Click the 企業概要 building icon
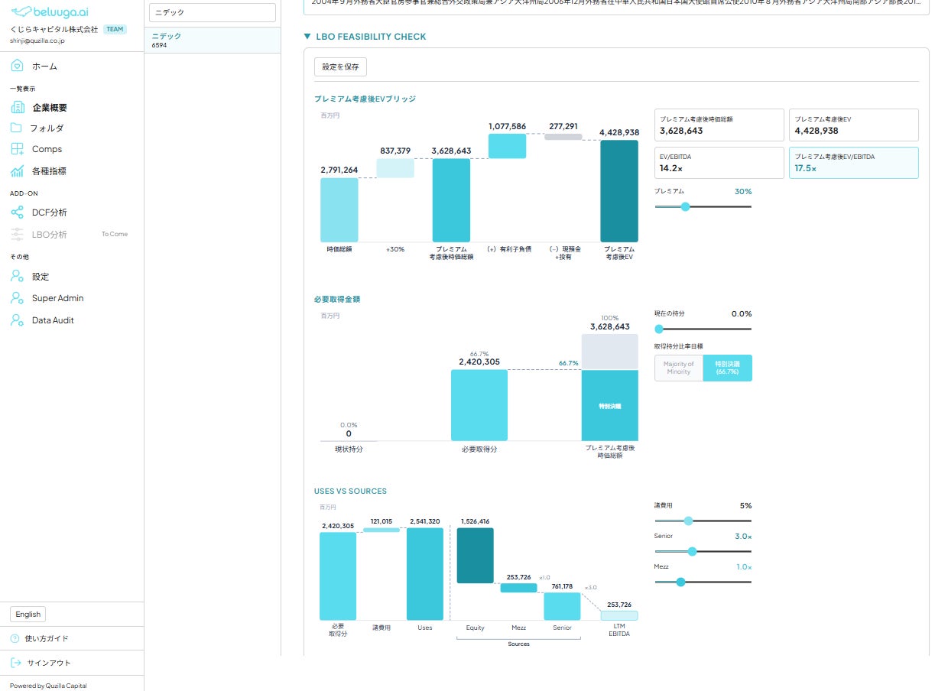948x691 pixels. [17, 107]
